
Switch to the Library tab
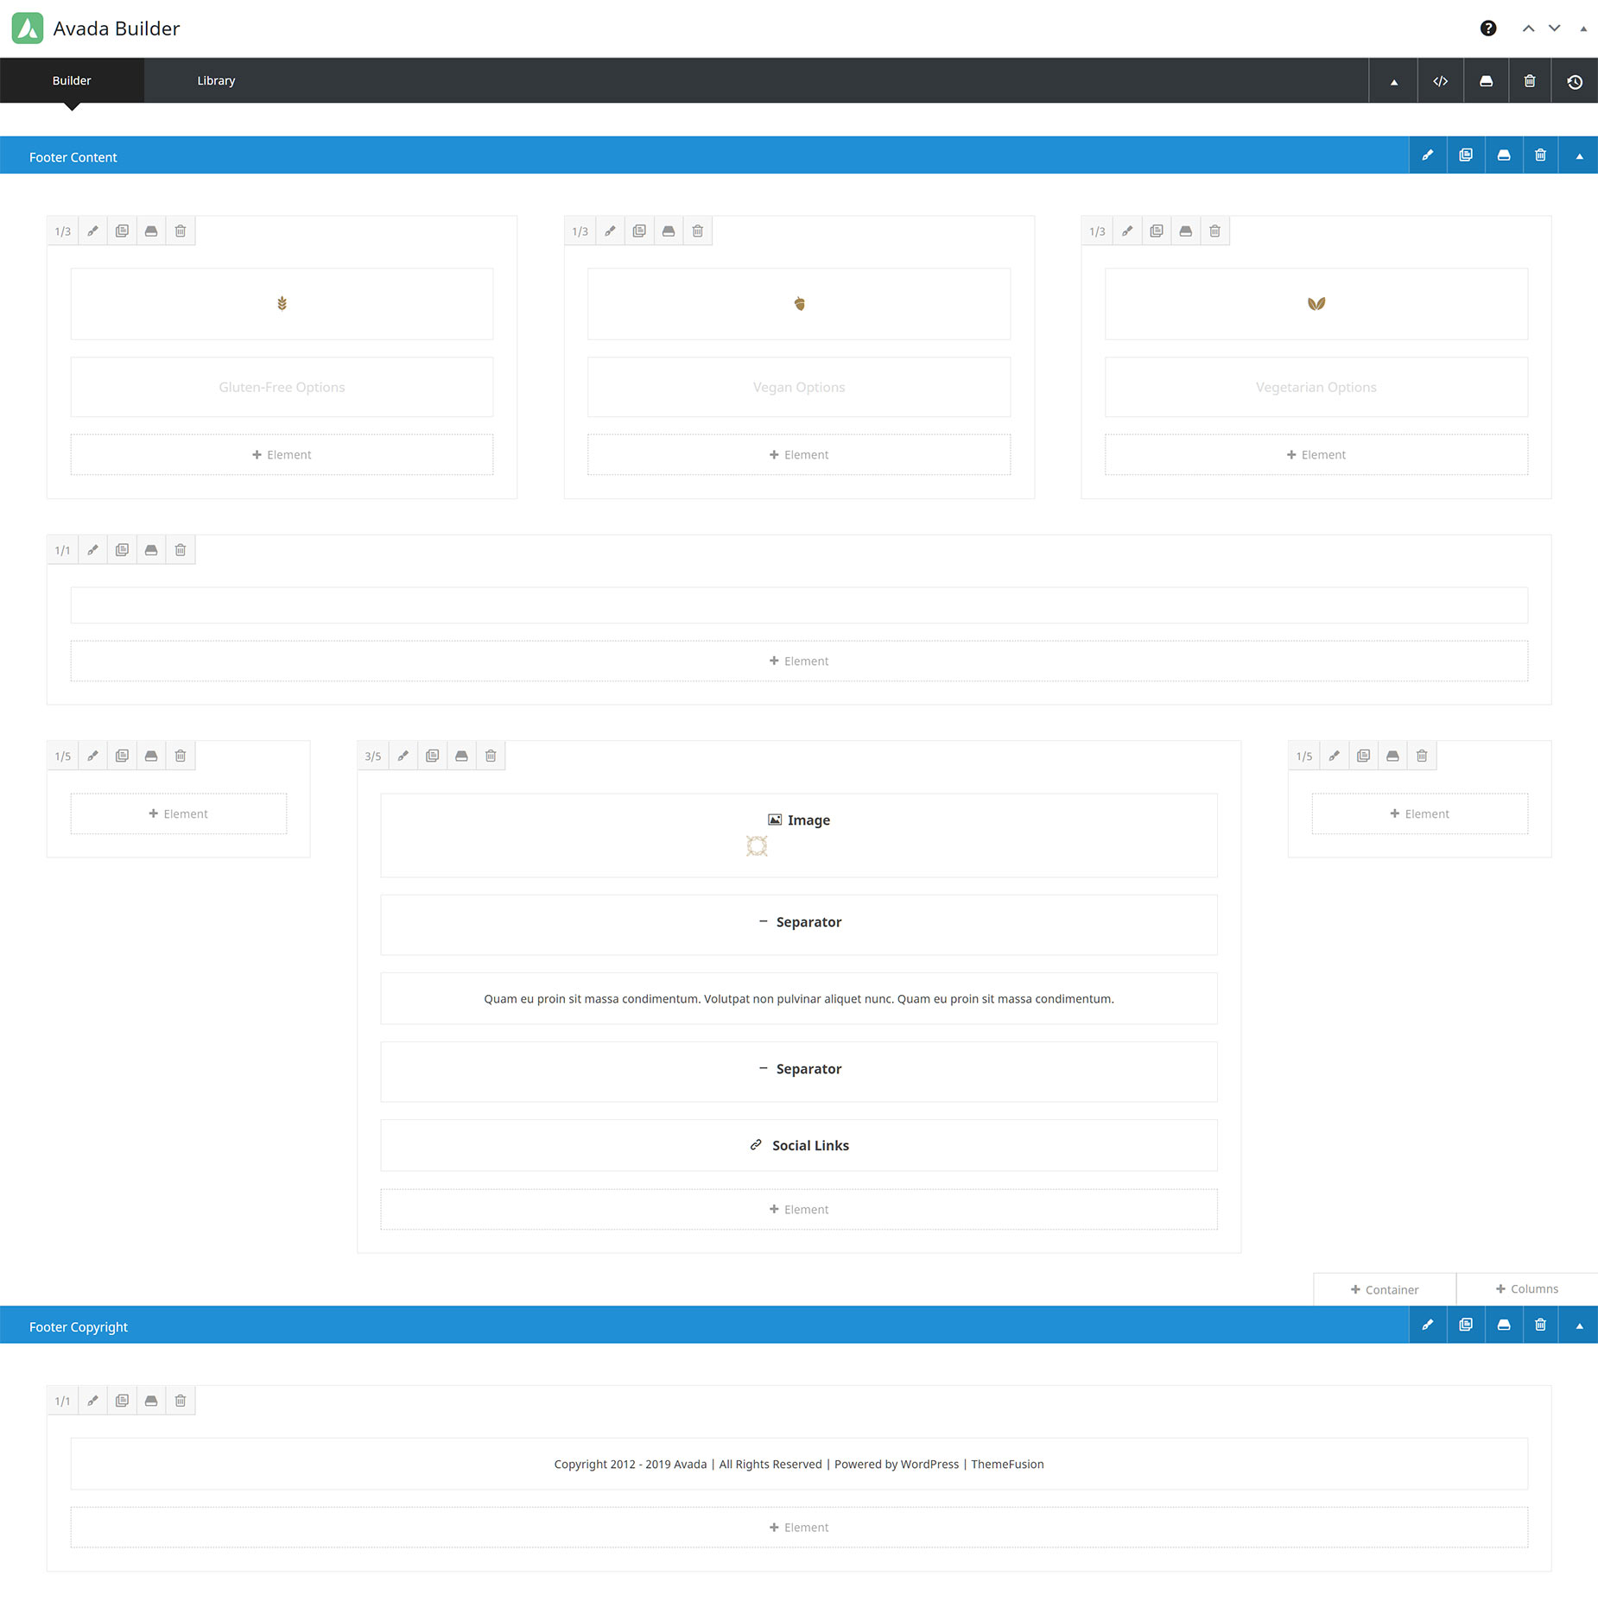[x=216, y=80]
